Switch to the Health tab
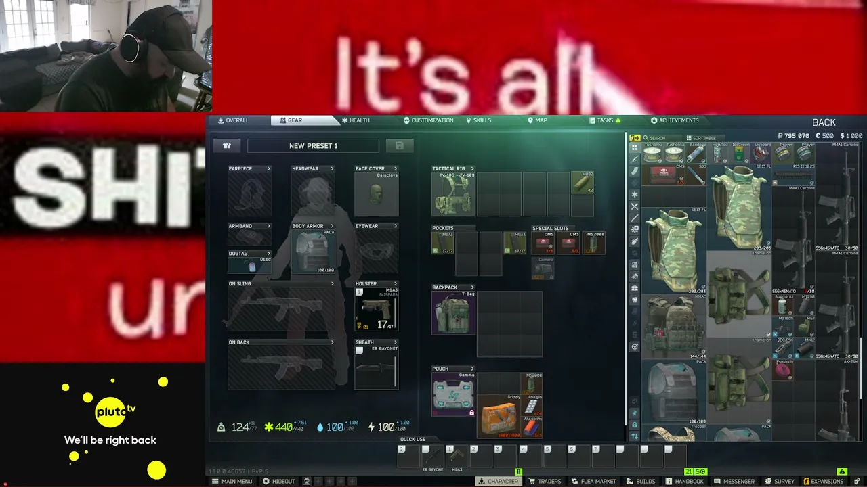Screen dimensions: 867x487 pyautogui.click(x=356, y=120)
